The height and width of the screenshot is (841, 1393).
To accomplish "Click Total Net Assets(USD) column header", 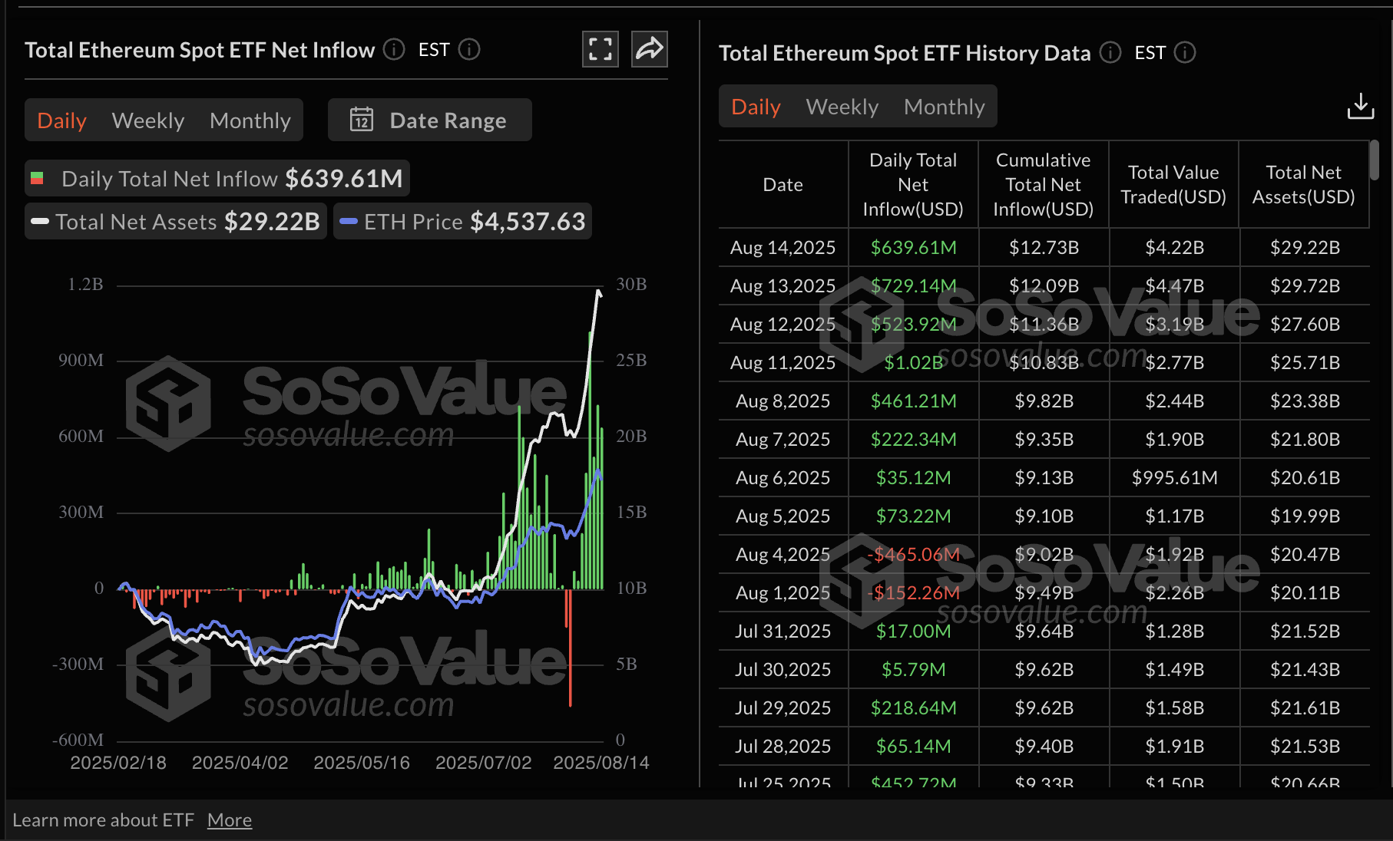I will coord(1304,185).
